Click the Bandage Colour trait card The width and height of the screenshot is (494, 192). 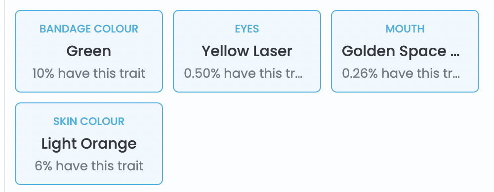89,51
